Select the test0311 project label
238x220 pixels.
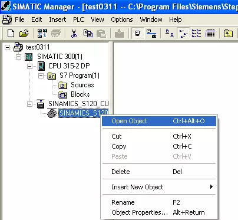tap(38, 47)
